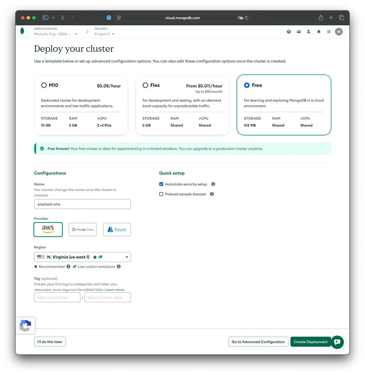Click the cloud.mongodb.com address bar
The width and height of the screenshot is (365, 375).
click(x=183, y=18)
